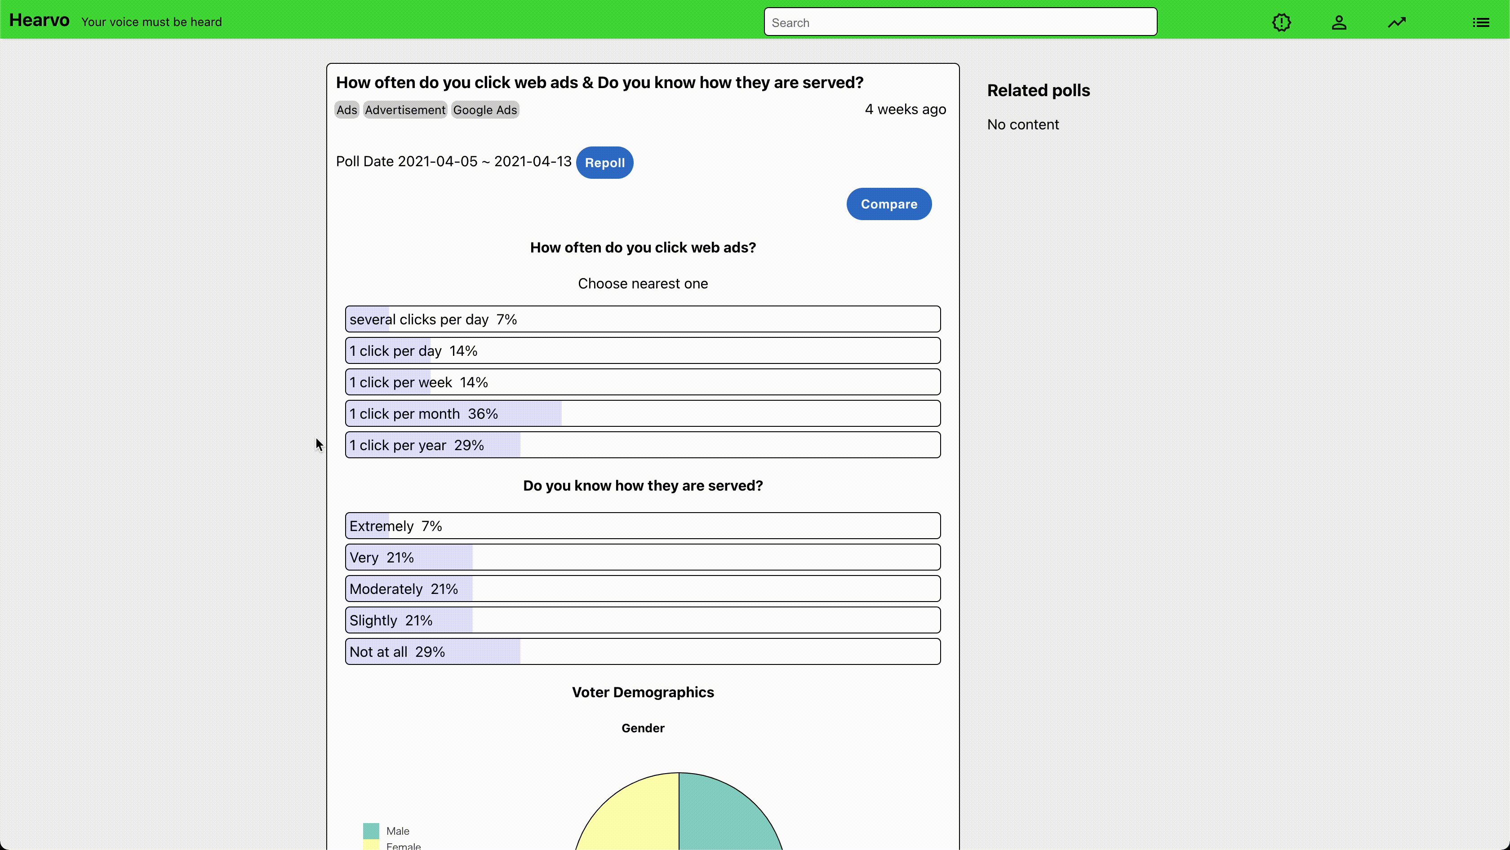Open the trending chart icon
This screenshot has width=1510, height=850.
pyautogui.click(x=1397, y=22)
